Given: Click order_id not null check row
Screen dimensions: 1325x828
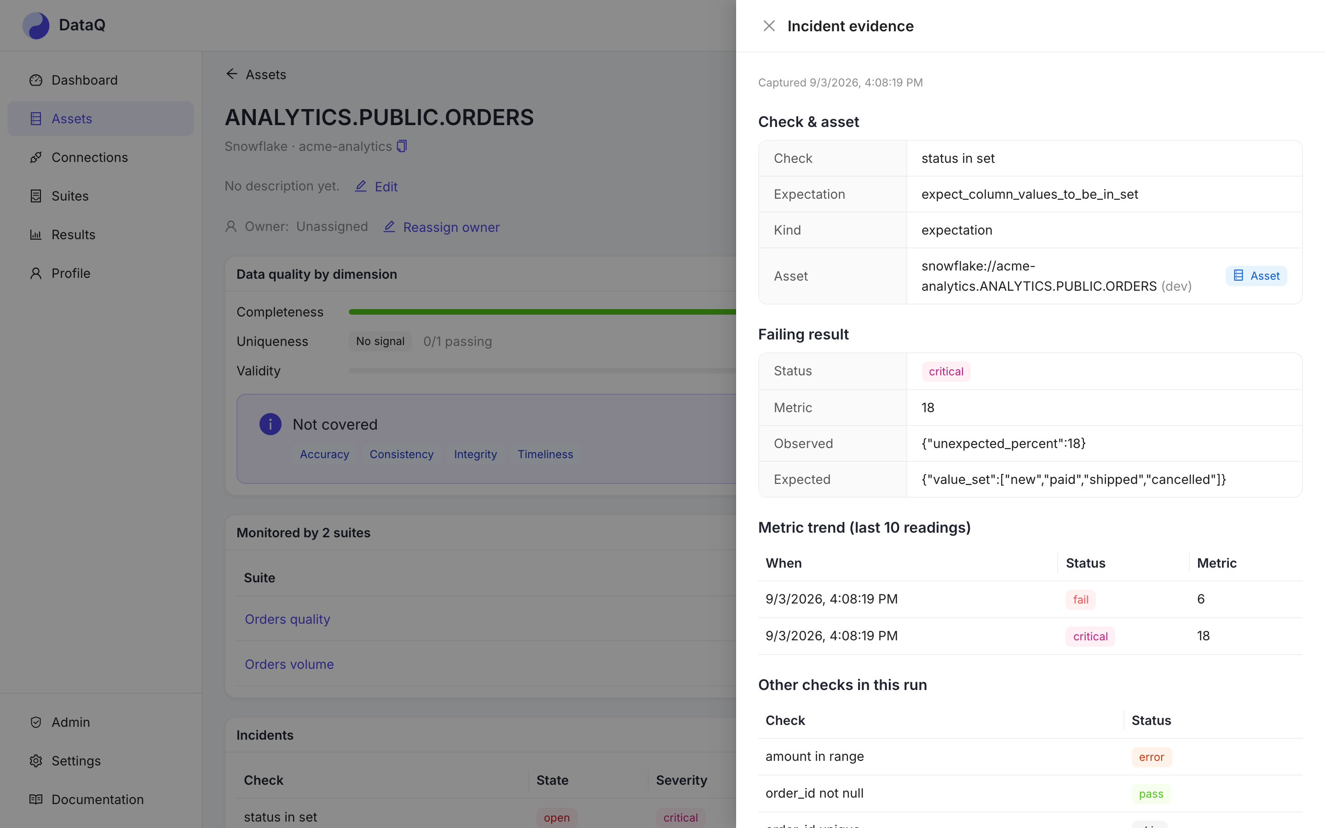Looking at the screenshot, I should pos(1030,793).
